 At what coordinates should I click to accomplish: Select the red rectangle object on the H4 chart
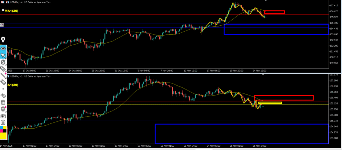coord(275,12)
